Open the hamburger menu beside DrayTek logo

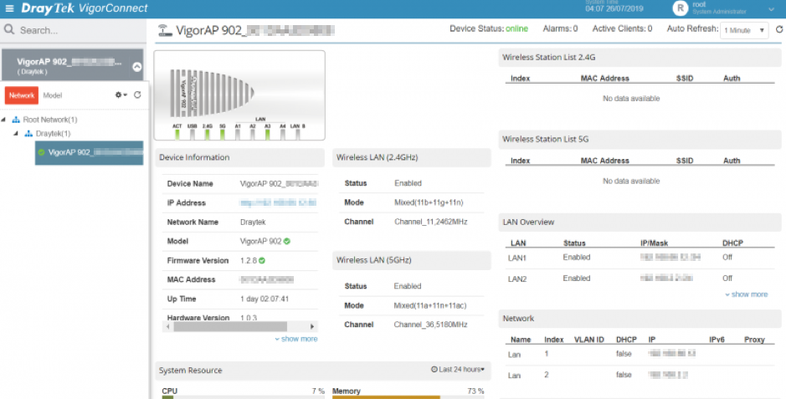(x=11, y=8)
